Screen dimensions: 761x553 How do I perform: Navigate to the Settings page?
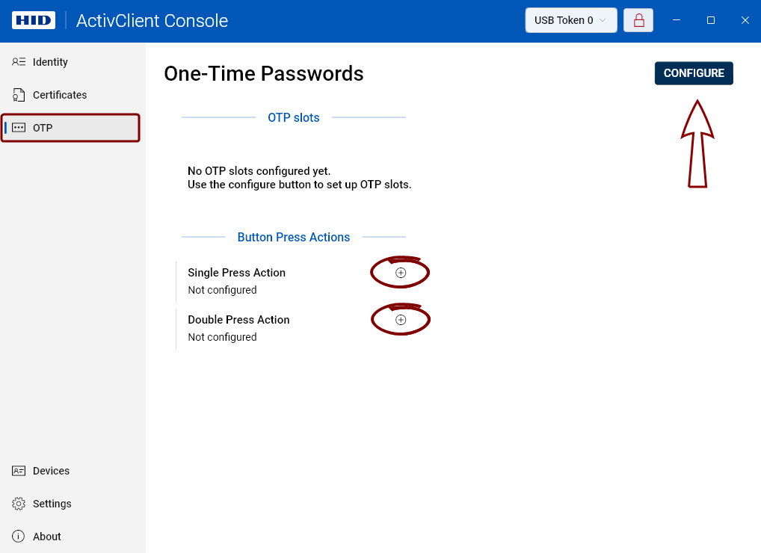tap(52, 504)
